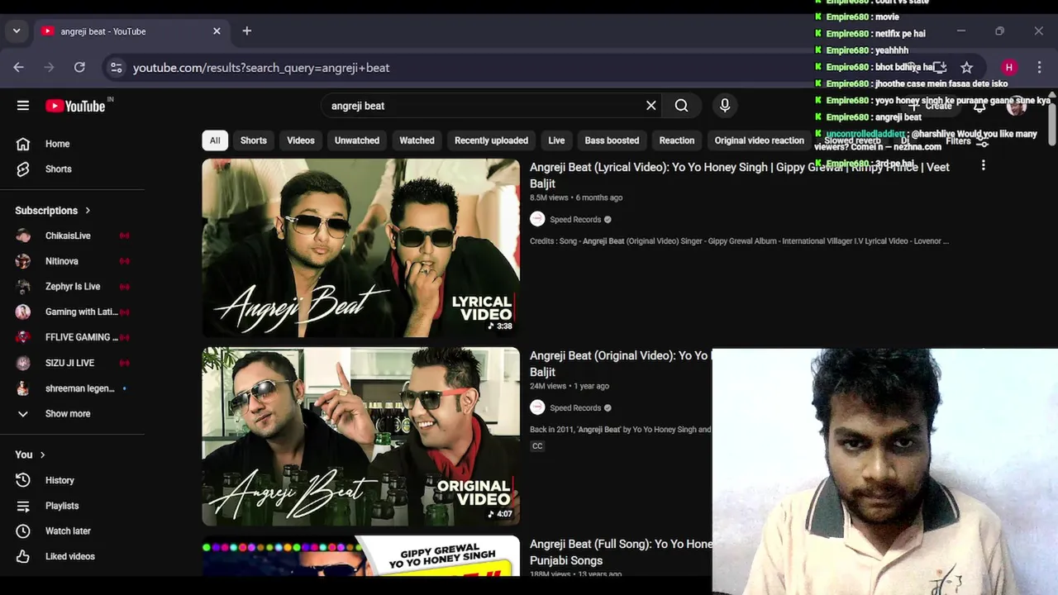This screenshot has width=1058, height=595.
Task: Open new browser tab with plus icon
Action: [x=246, y=31]
